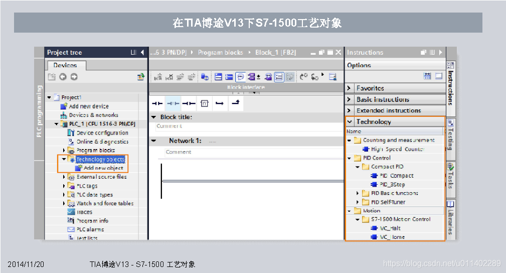506x273 pixels.
Task: Open a branch in the network
Action: 220,103
